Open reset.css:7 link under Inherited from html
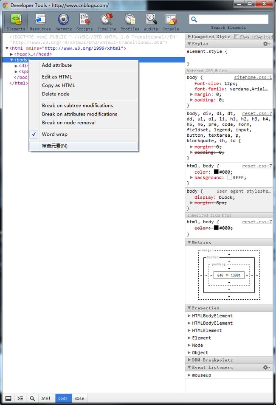 [257, 222]
